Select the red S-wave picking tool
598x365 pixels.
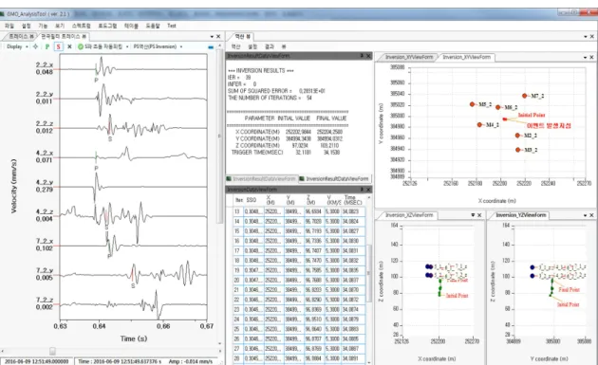click(58, 46)
